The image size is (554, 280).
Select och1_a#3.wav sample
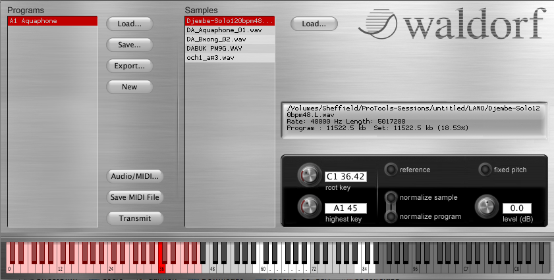tap(230, 58)
